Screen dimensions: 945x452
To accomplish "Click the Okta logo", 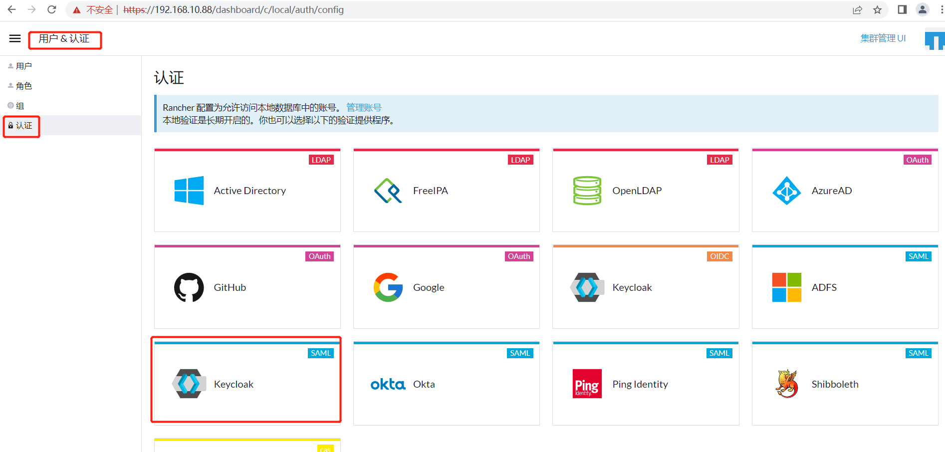I will point(388,384).
